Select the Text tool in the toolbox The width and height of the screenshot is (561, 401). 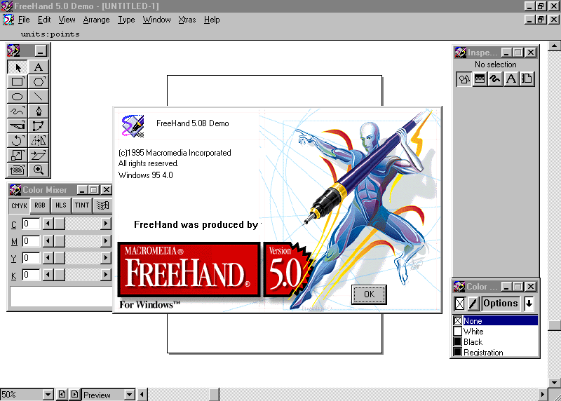point(39,67)
